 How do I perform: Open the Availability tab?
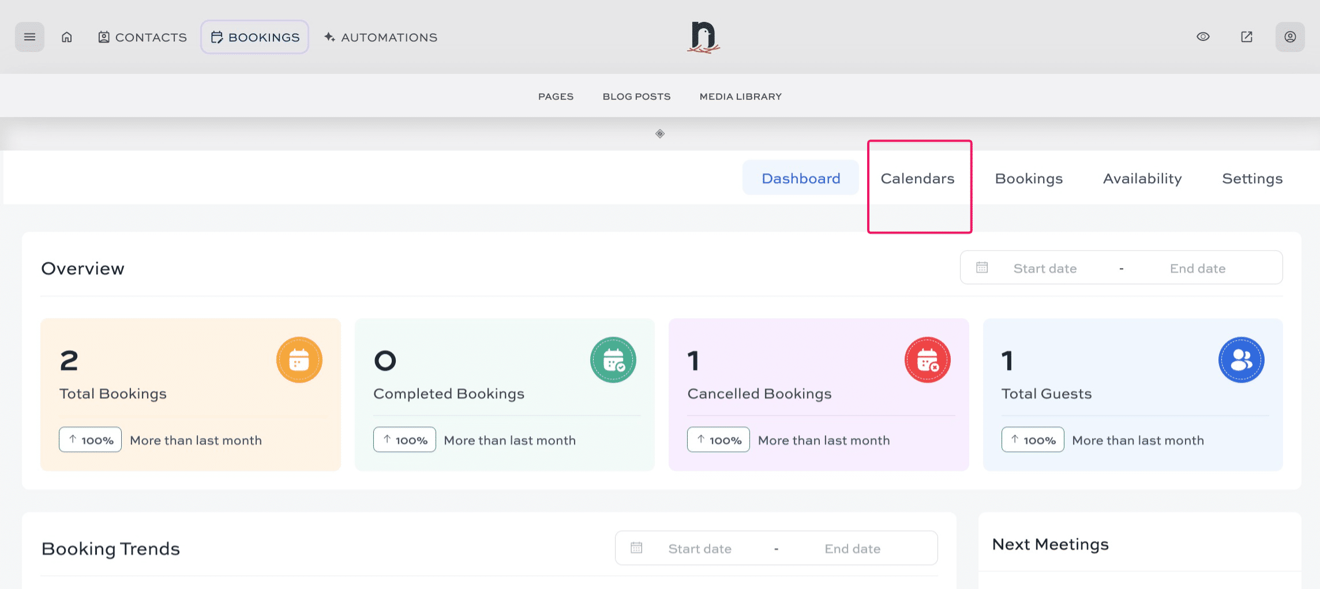click(1142, 179)
